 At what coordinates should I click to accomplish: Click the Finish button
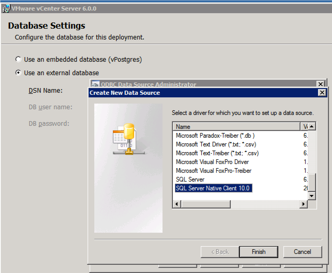pos(259,252)
